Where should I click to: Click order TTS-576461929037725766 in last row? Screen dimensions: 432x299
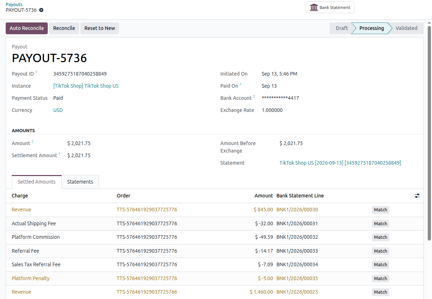click(x=147, y=292)
